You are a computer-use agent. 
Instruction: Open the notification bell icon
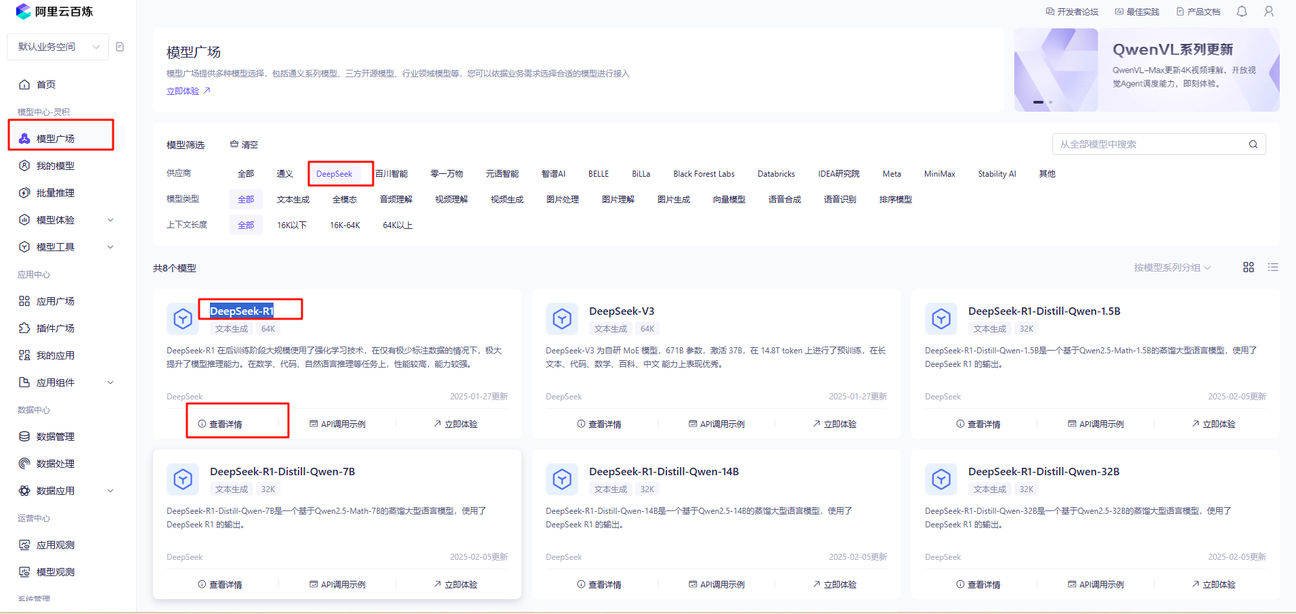pos(1242,12)
